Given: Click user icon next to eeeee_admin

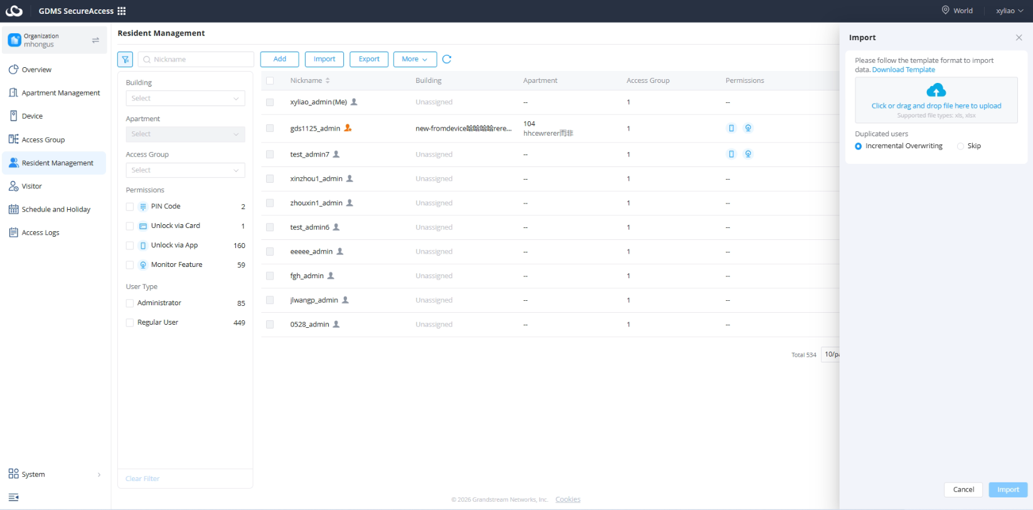Looking at the screenshot, I should (340, 251).
